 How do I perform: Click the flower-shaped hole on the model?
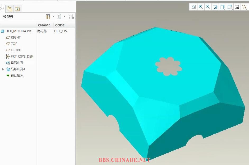click(168, 66)
